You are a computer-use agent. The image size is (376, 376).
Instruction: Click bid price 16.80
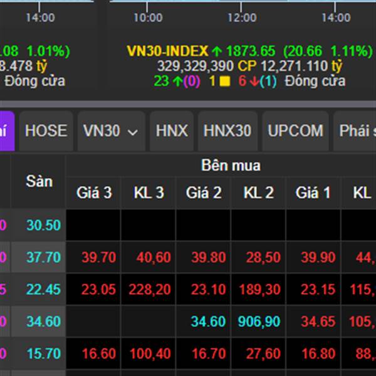[x=318, y=353]
